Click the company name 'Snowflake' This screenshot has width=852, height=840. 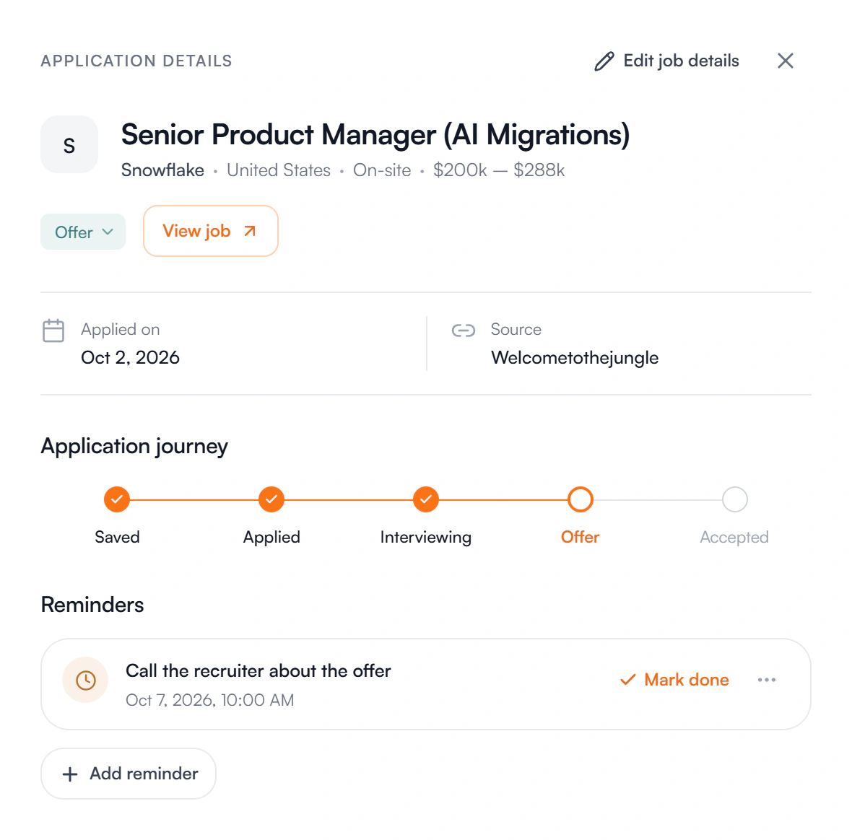(x=162, y=170)
